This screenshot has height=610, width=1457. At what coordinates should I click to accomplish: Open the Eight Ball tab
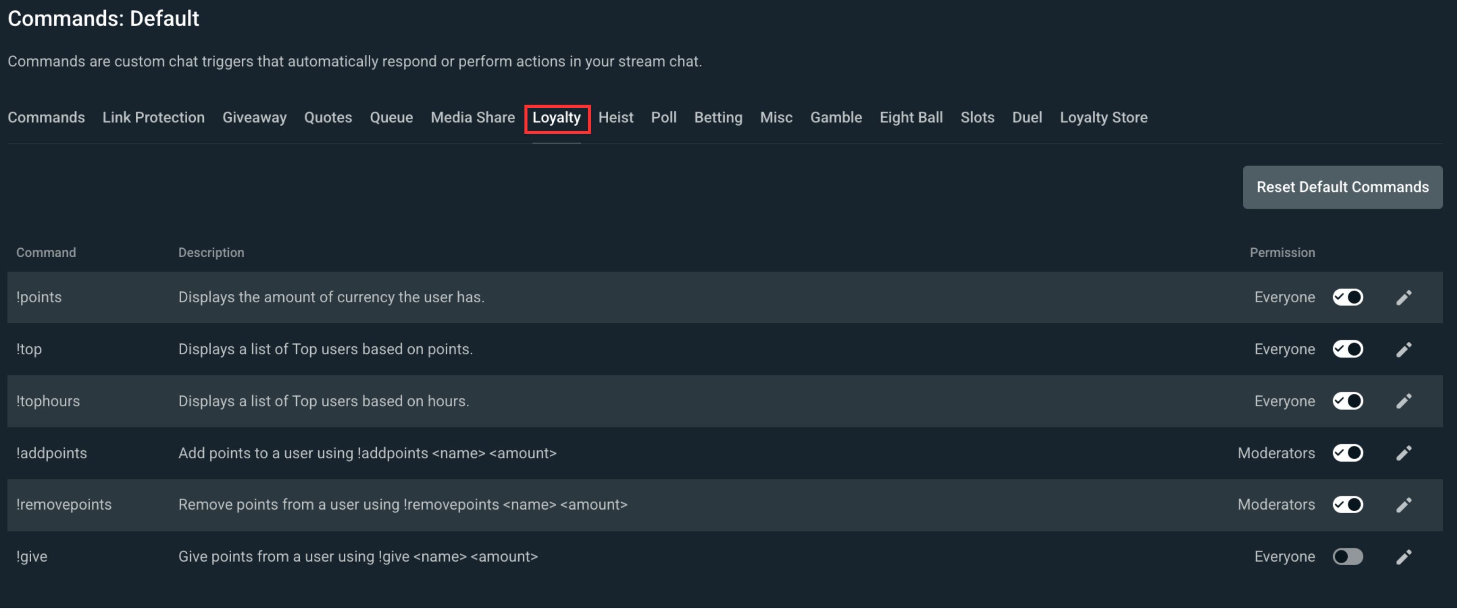click(911, 118)
